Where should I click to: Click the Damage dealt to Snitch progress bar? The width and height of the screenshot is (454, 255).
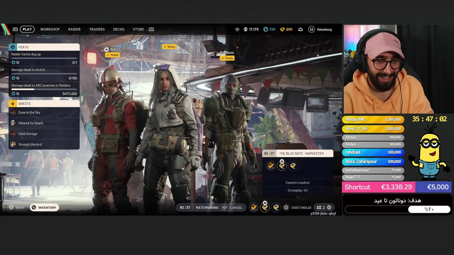[x=44, y=74]
